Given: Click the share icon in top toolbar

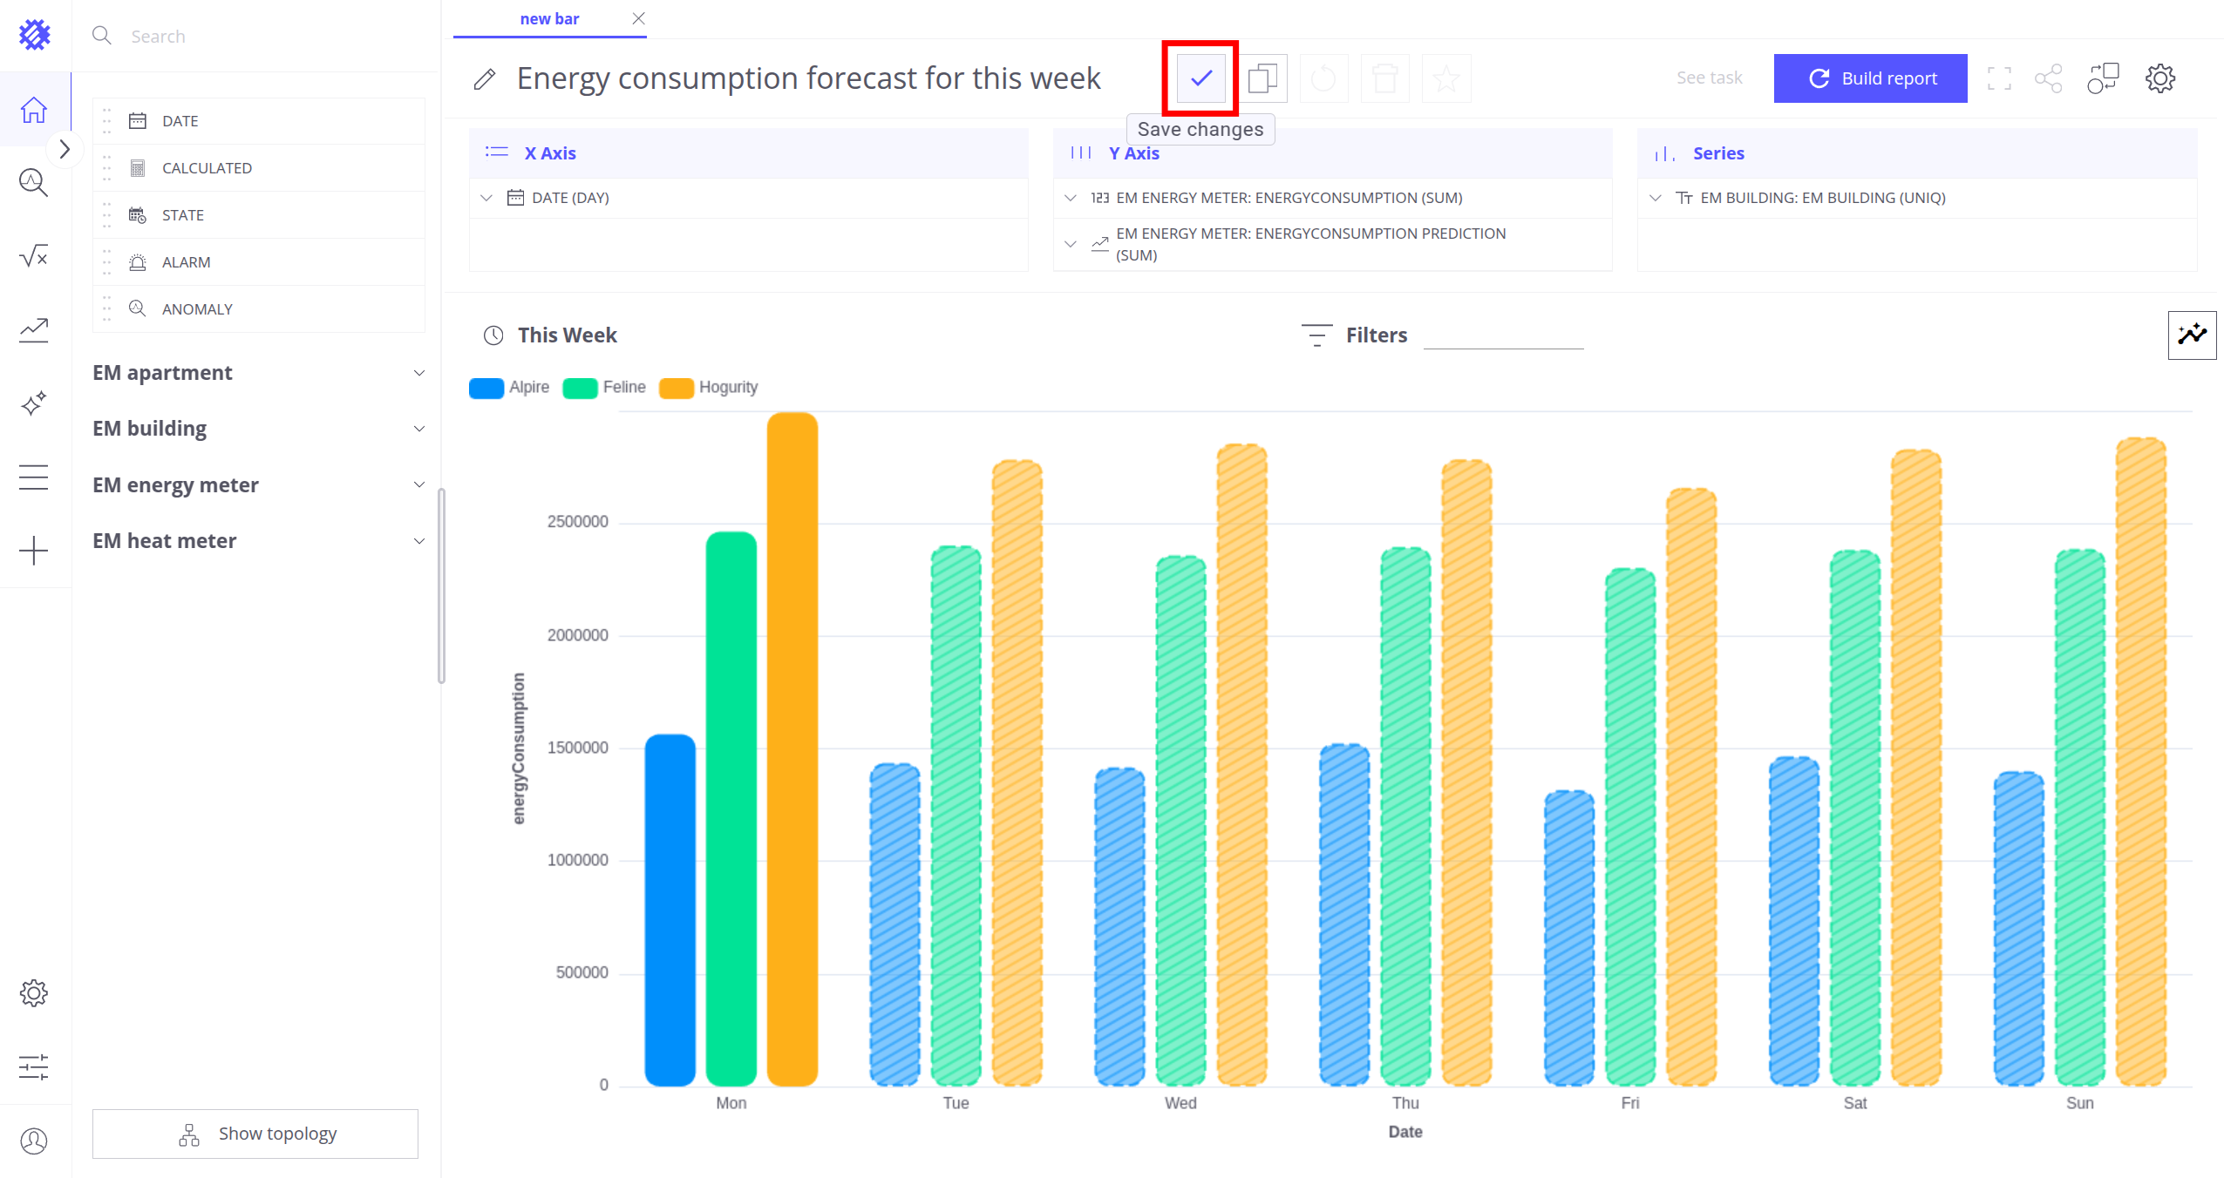Looking at the screenshot, I should coord(2048,78).
